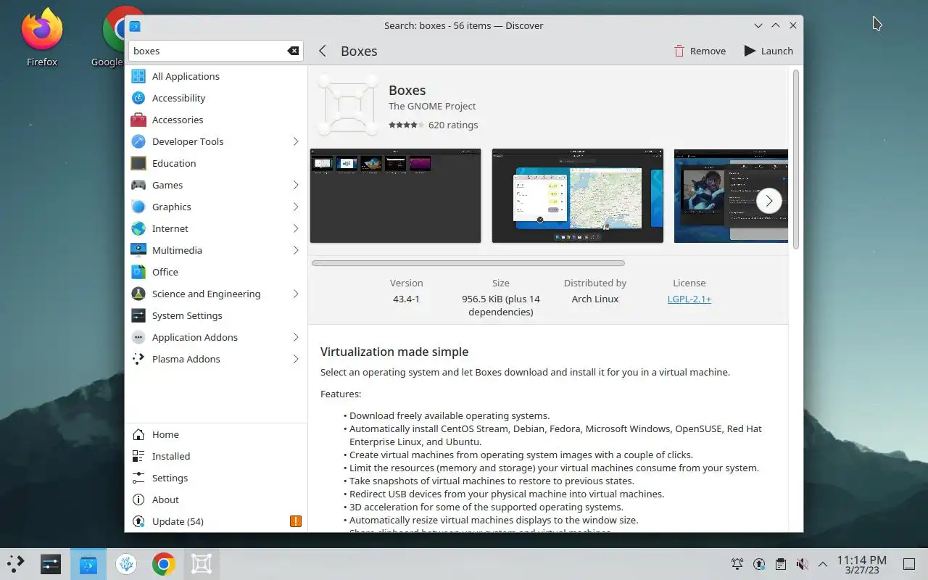Open the Graphics category icon
Screen dimensions: 928x580
(x=138, y=207)
